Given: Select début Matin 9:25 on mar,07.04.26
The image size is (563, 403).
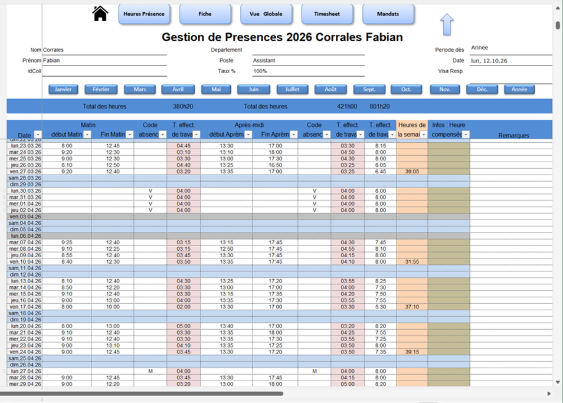Looking at the screenshot, I should pyautogui.click(x=67, y=243).
